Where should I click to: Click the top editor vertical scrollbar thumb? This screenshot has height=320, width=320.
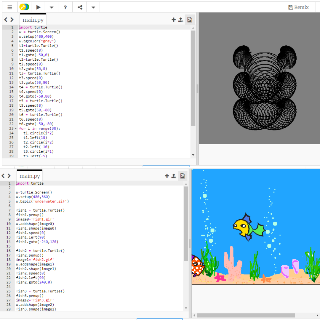[x=193, y=78]
